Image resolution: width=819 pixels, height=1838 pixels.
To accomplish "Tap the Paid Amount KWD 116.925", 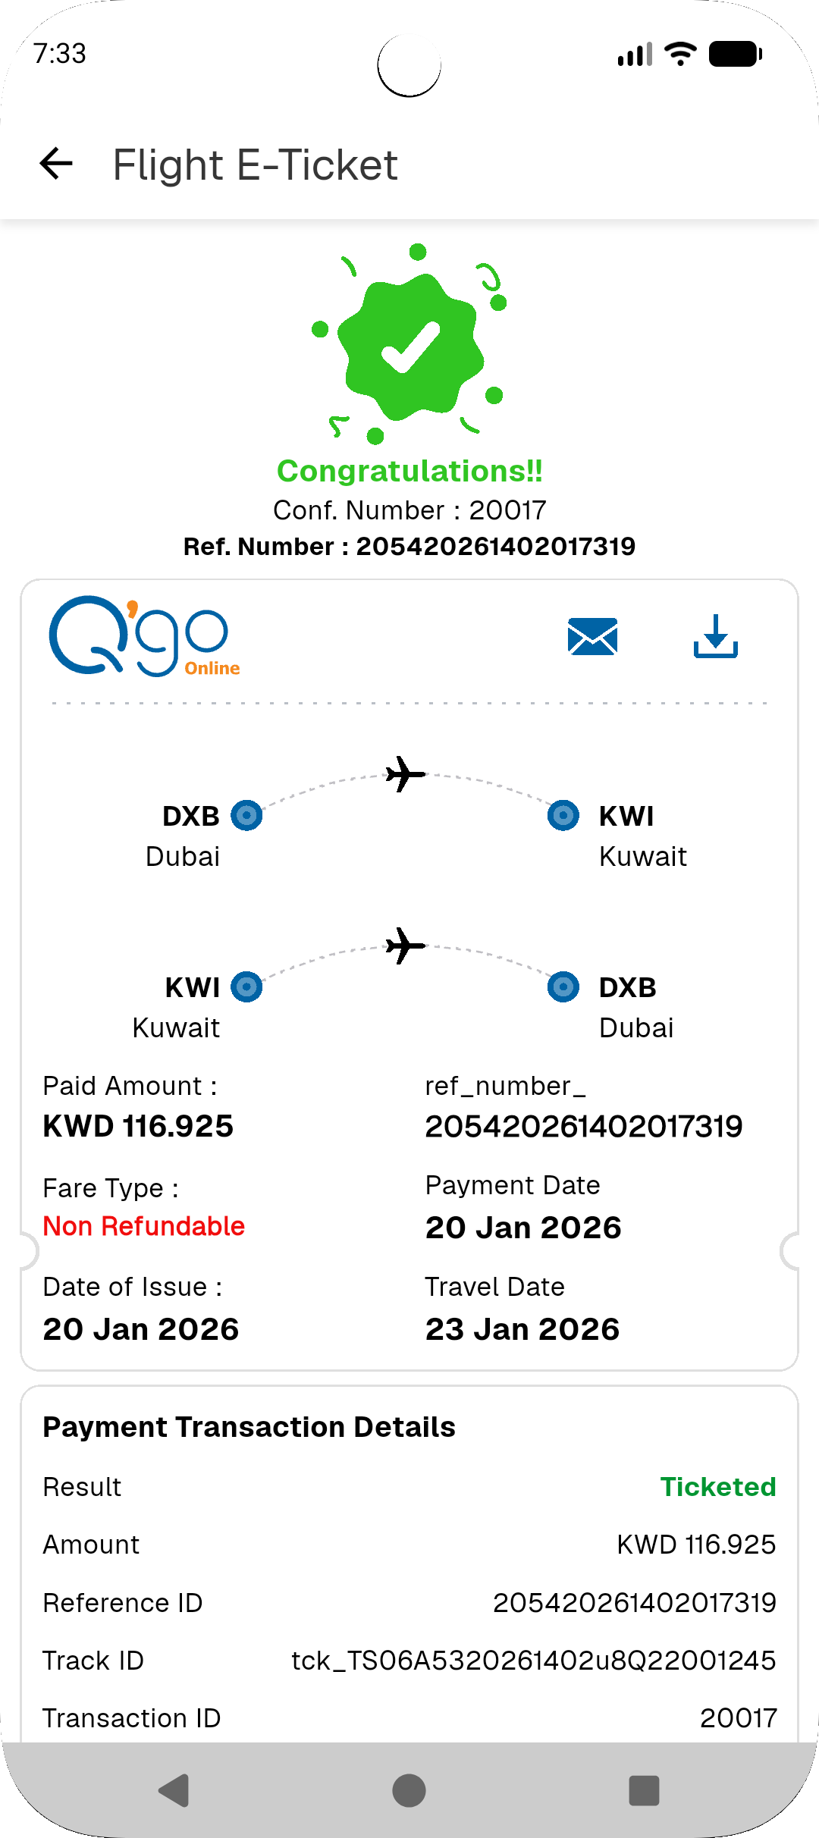I will tap(138, 1126).
